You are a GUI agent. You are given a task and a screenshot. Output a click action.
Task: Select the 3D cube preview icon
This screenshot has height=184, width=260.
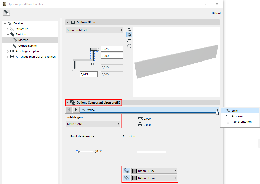click(x=129, y=35)
